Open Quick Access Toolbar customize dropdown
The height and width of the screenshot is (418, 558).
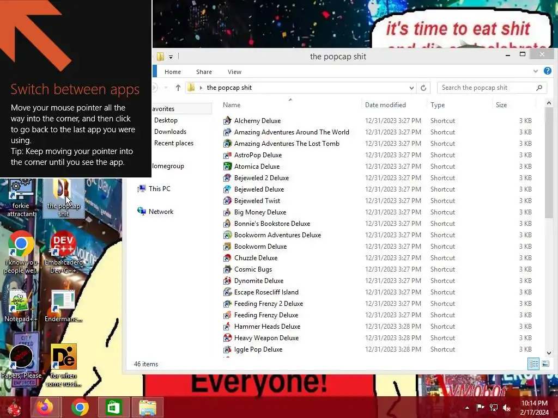171,57
